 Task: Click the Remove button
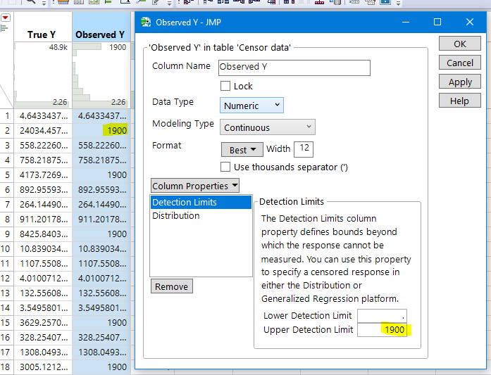tap(172, 286)
